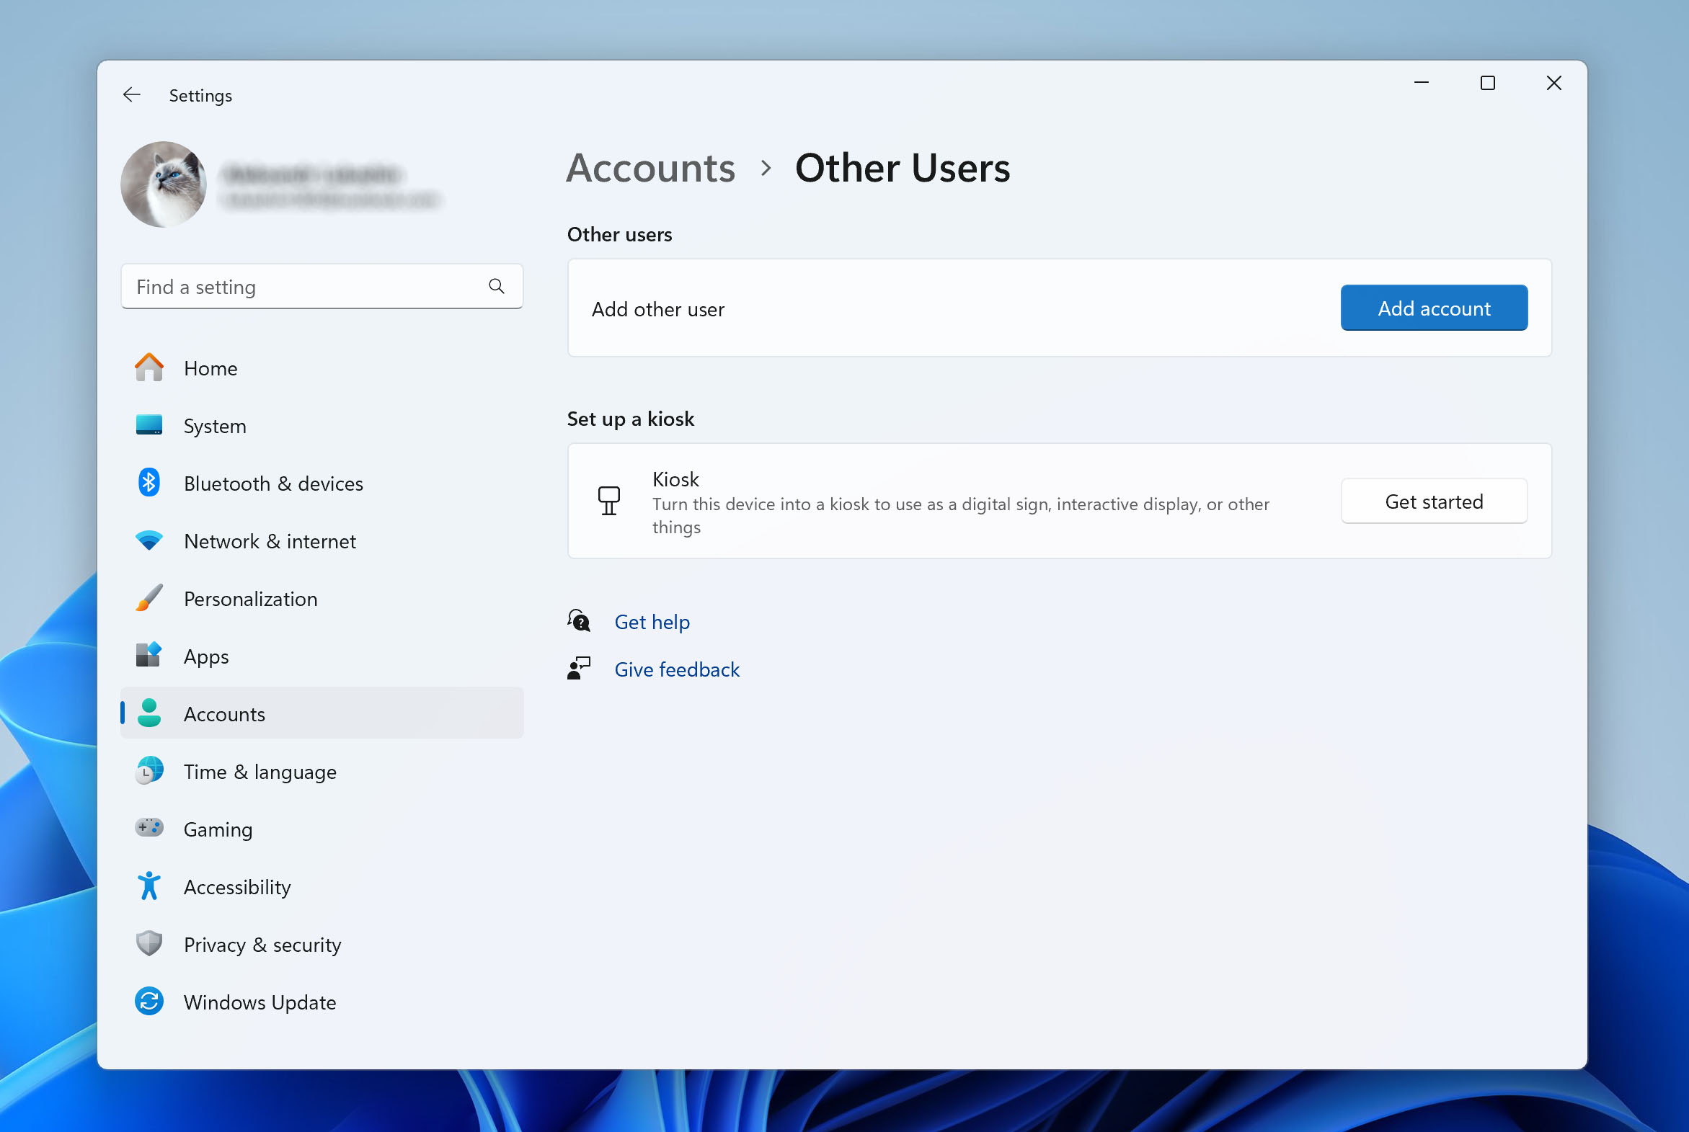Screen dimensions: 1689x1132
Task: Open Network & internet settings
Action: [322, 540]
